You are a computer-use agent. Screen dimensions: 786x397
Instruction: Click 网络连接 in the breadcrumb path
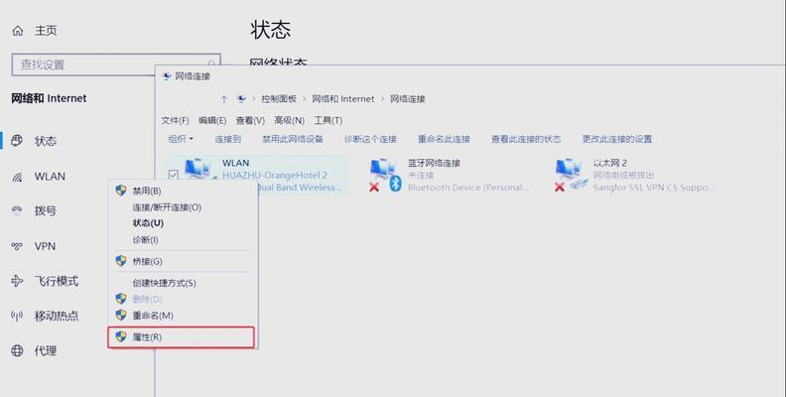click(408, 99)
